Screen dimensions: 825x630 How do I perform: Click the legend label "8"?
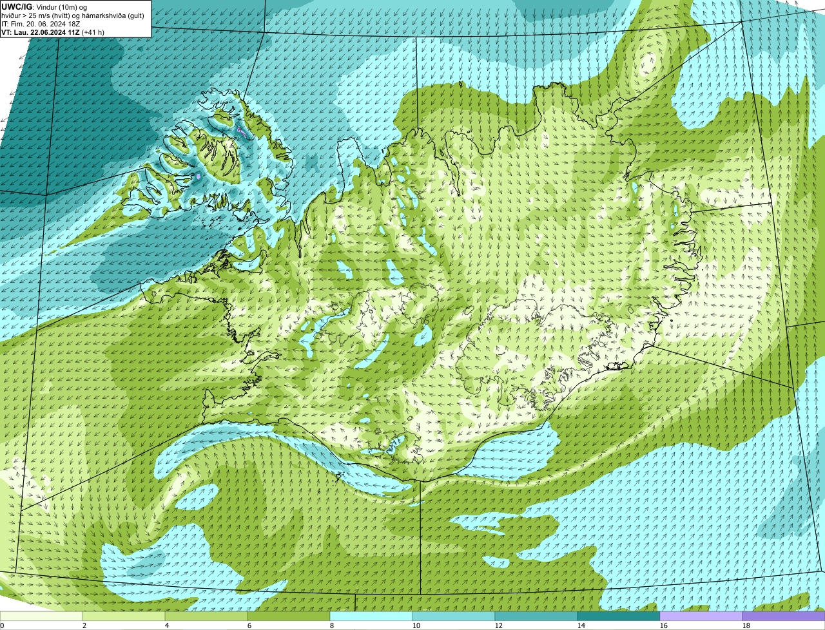tap(332, 625)
